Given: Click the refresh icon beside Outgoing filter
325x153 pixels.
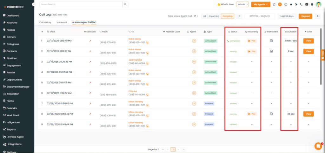Looking at the screenshot, I should 239,16.
